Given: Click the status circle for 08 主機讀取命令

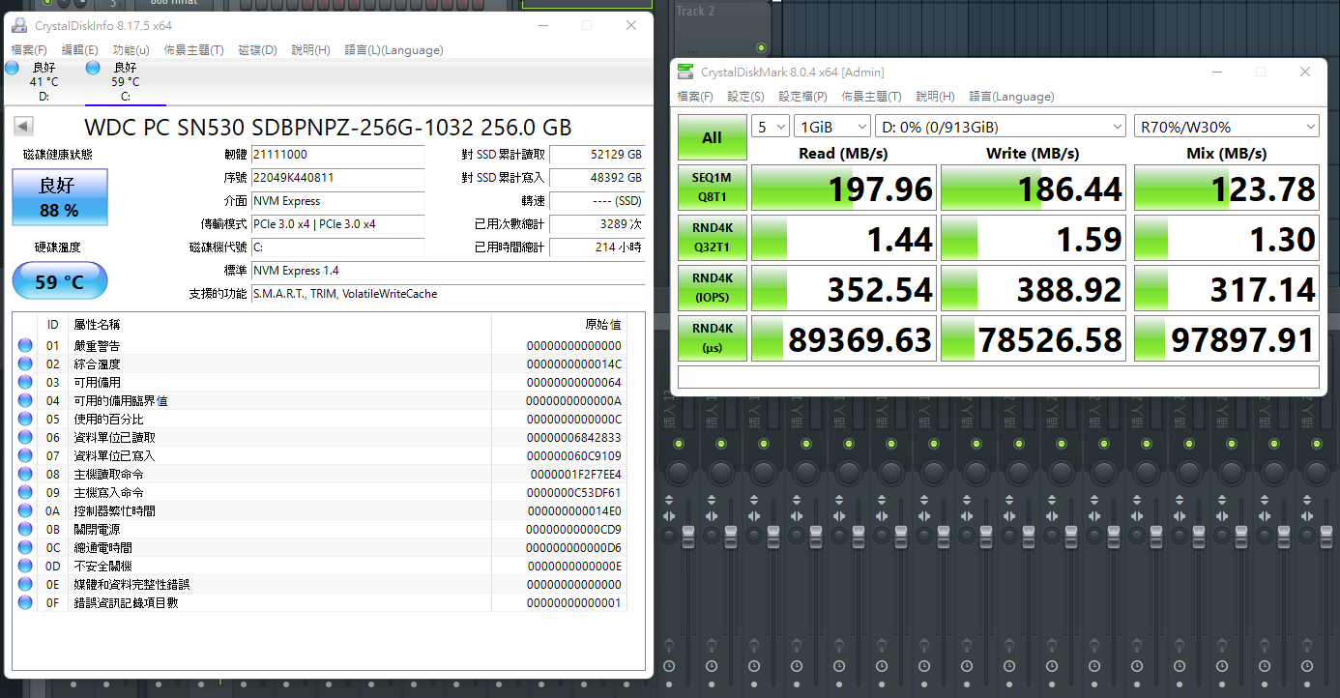Looking at the screenshot, I should click(25, 474).
